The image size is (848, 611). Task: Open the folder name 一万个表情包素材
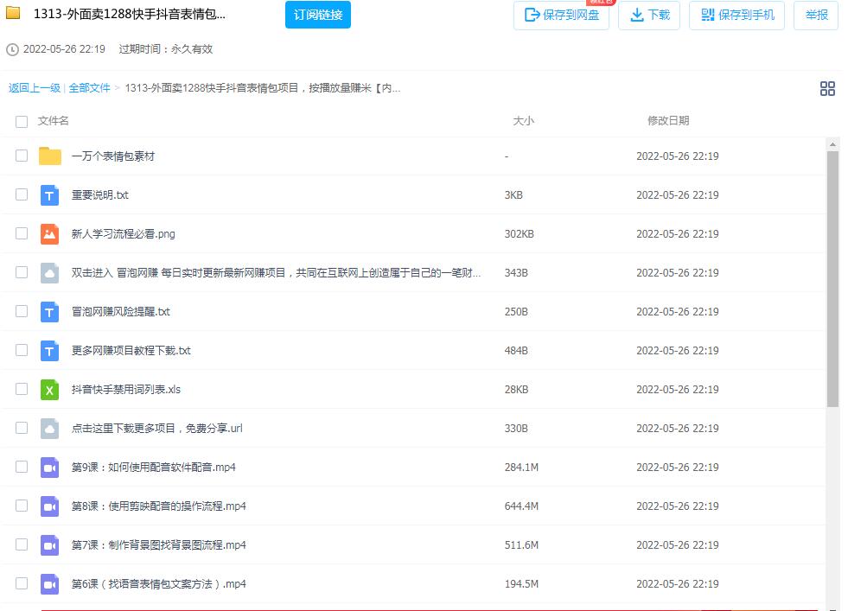coord(113,156)
